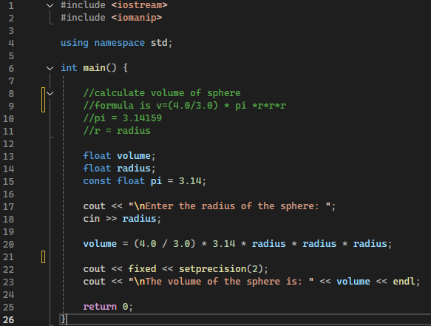
Task: Click 'setprecision(2)' on line 22
Action: click(221, 269)
